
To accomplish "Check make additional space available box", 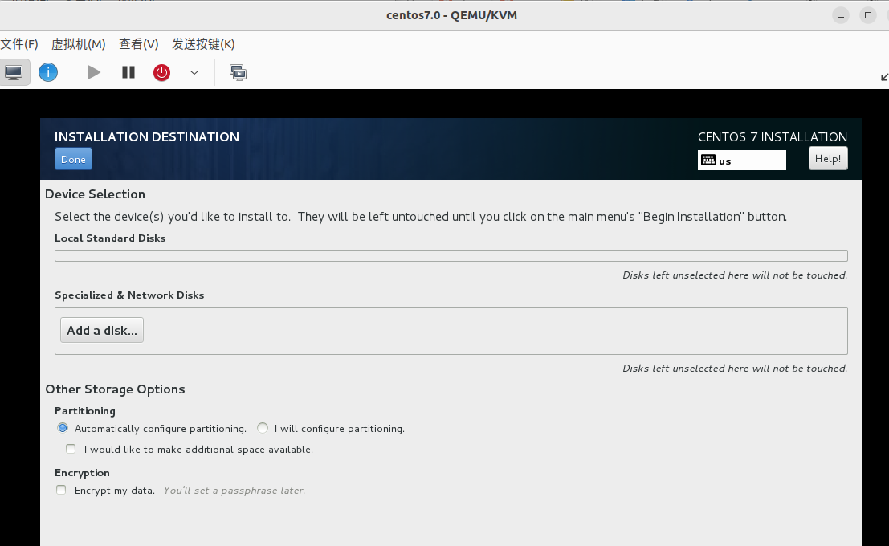I will coord(71,449).
